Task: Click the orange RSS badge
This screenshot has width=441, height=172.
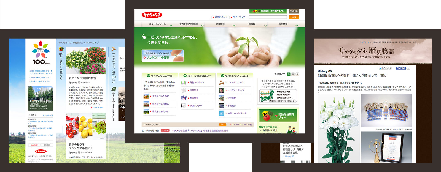Action: (x=223, y=125)
